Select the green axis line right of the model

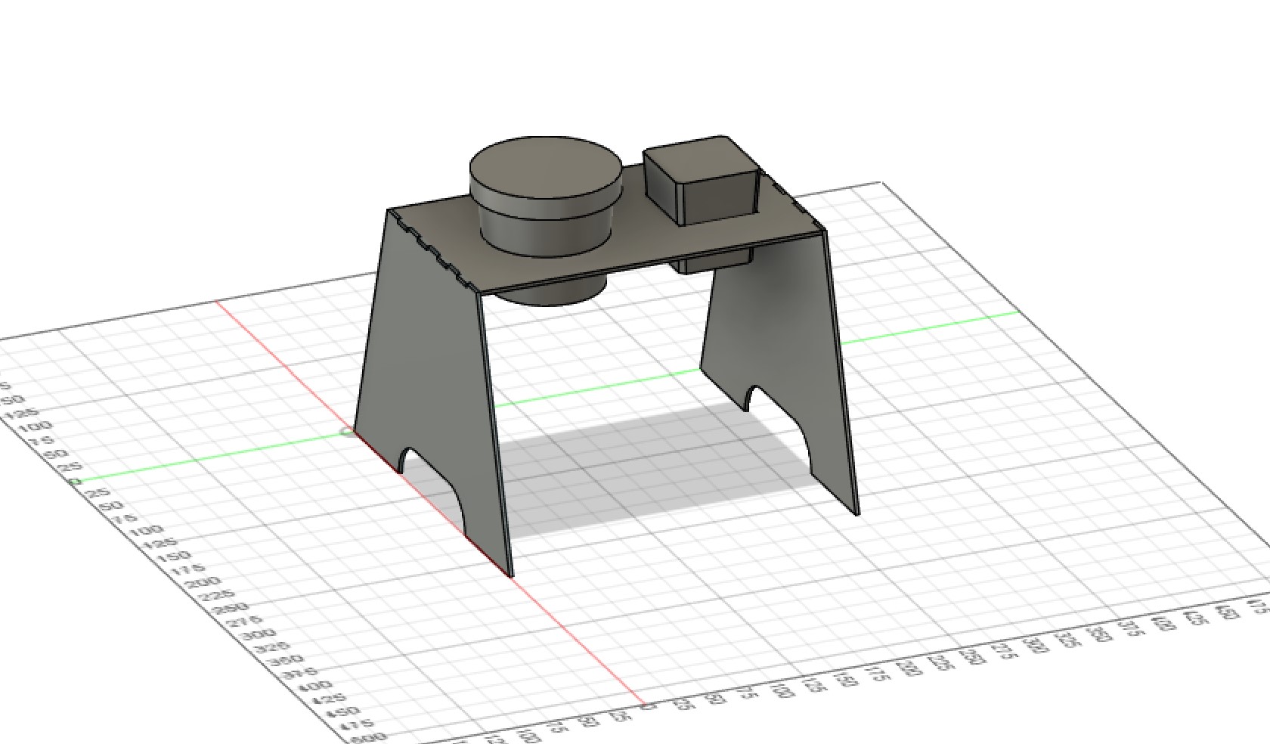(x=930, y=327)
